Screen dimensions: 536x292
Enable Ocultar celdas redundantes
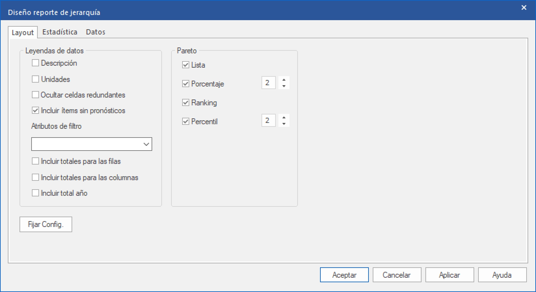[x=35, y=95]
